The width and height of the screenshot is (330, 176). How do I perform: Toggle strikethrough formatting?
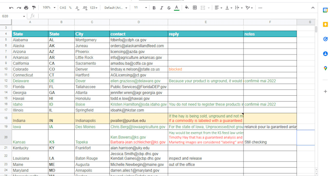(169, 8)
